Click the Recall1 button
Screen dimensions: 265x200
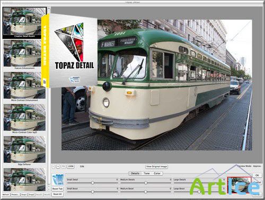39,195
